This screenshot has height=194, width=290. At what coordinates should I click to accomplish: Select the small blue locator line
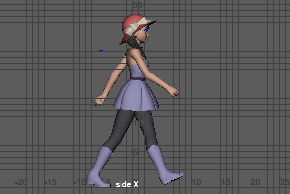[101, 51]
